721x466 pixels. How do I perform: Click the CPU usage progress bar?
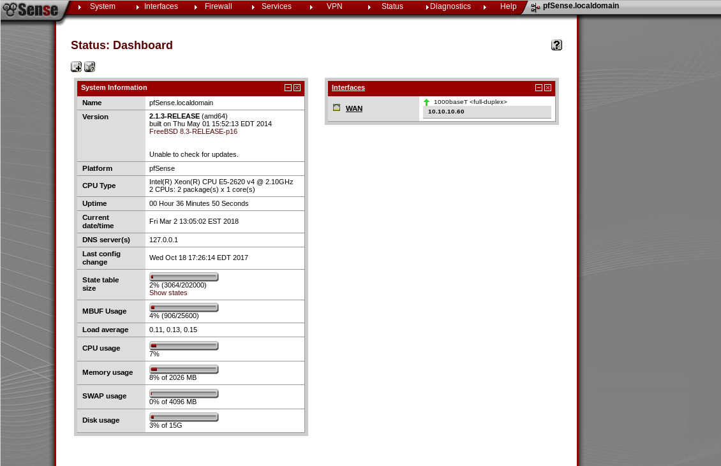point(184,346)
